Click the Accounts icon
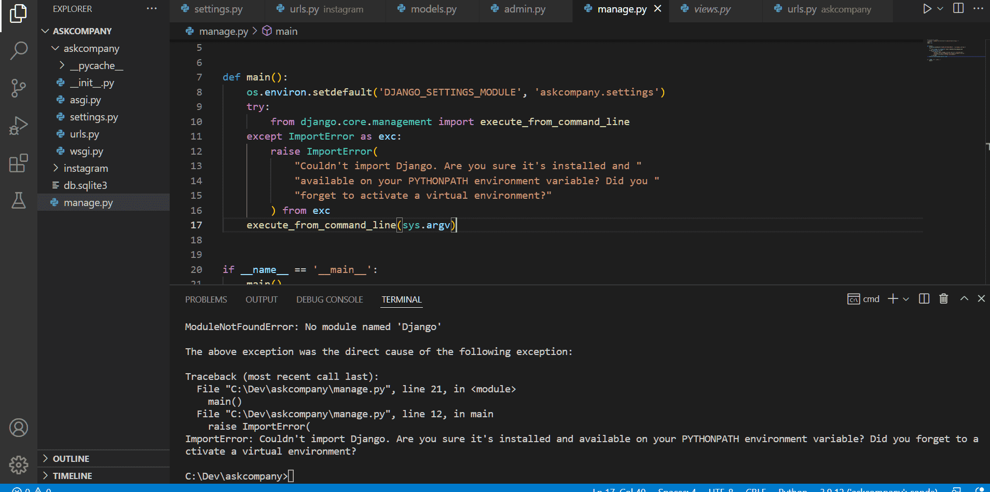The image size is (990, 492). coord(19,428)
